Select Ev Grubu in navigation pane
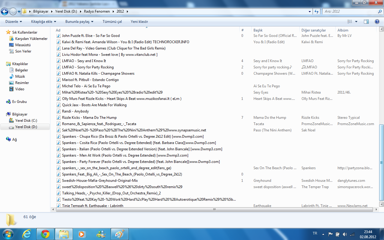 (x=19, y=102)
